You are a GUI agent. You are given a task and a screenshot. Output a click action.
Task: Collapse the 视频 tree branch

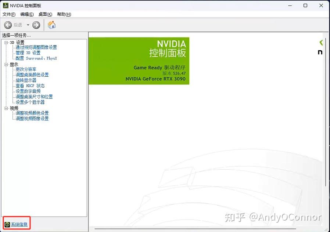click(6, 108)
